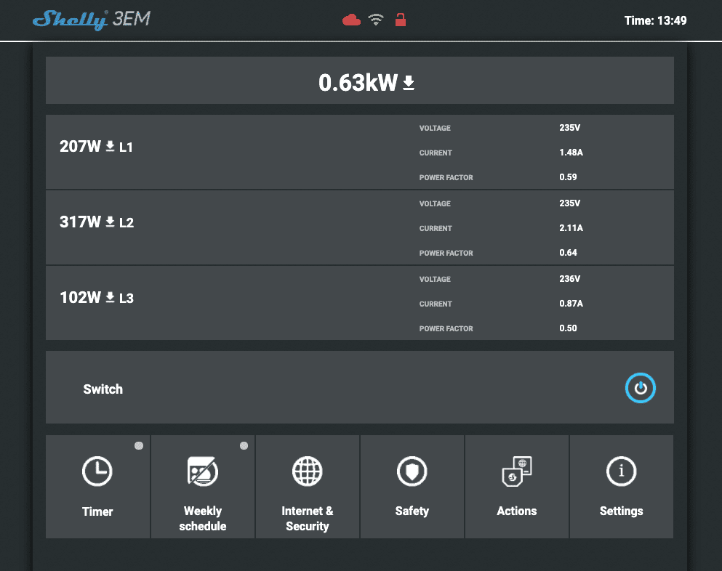This screenshot has height=571, width=722.
Task: Open Timer via the clock icon
Action: [97, 472]
